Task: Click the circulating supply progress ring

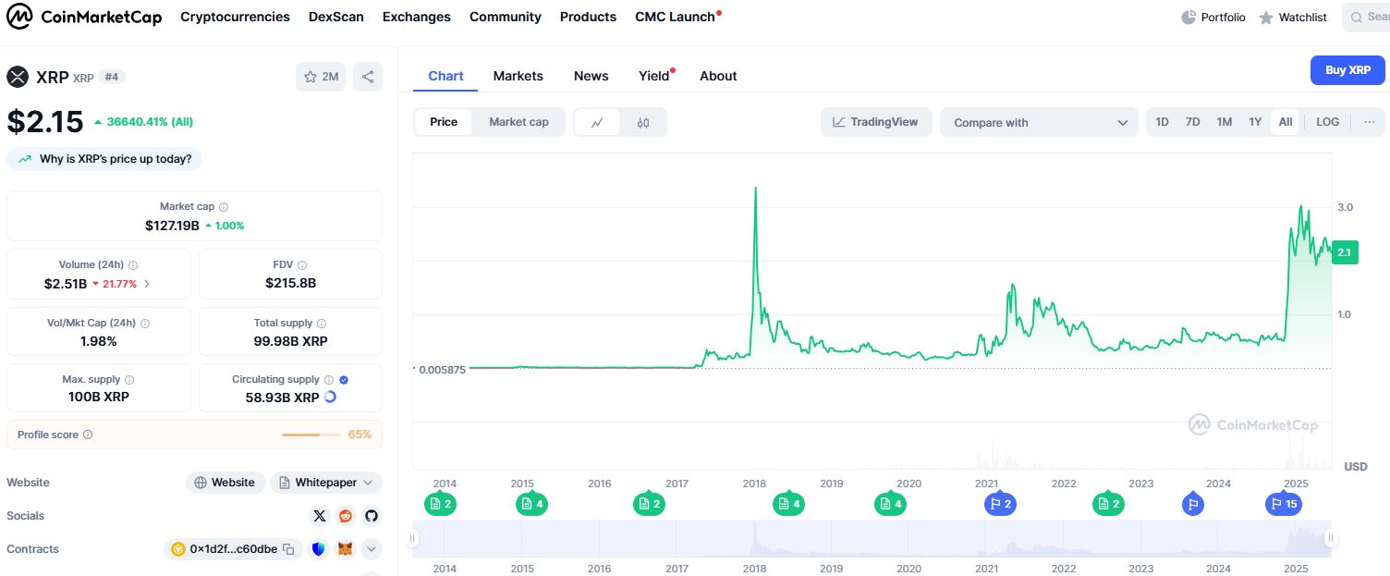Action: tap(330, 398)
